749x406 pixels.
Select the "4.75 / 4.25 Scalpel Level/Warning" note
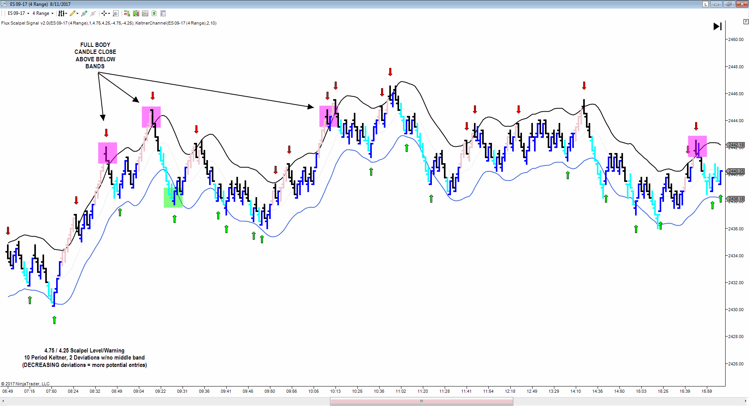[x=84, y=358]
